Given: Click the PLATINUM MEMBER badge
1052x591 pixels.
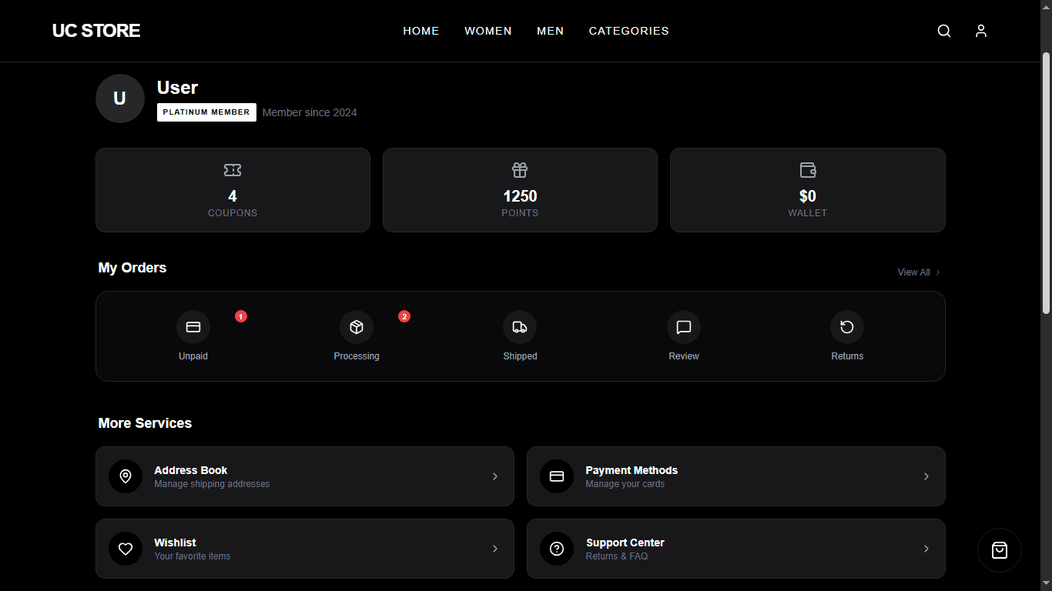Looking at the screenshot, I should click(206, 112).
